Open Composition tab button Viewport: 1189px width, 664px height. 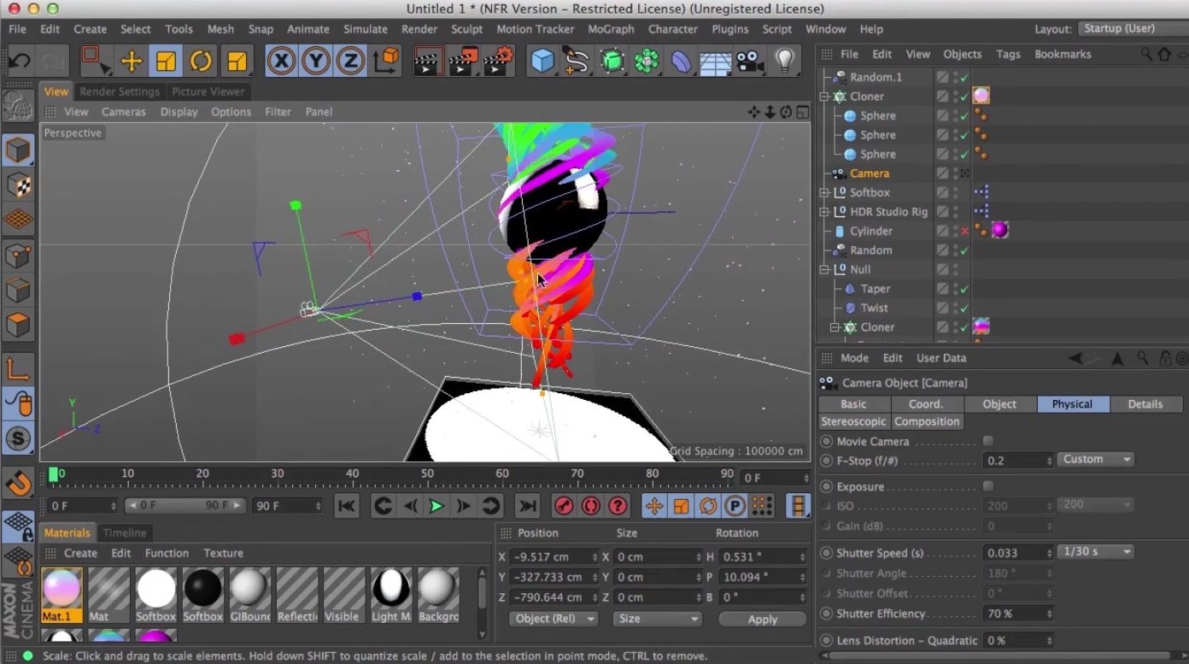(928, 421)
